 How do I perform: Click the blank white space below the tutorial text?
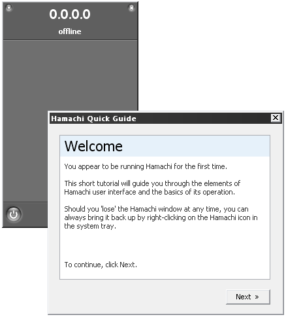click(x=165, y=244)
